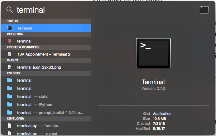The width and height of the screenshot is (216, 136).
Task: Open the first terminal folder result
Action: (x=46, y=80)
